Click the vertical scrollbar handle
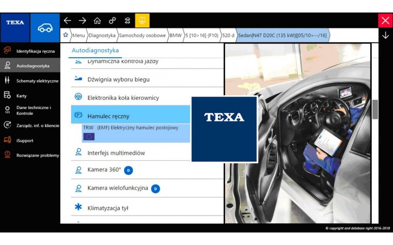The width and height of the screenshot is (393, 245). coord(375,110)
